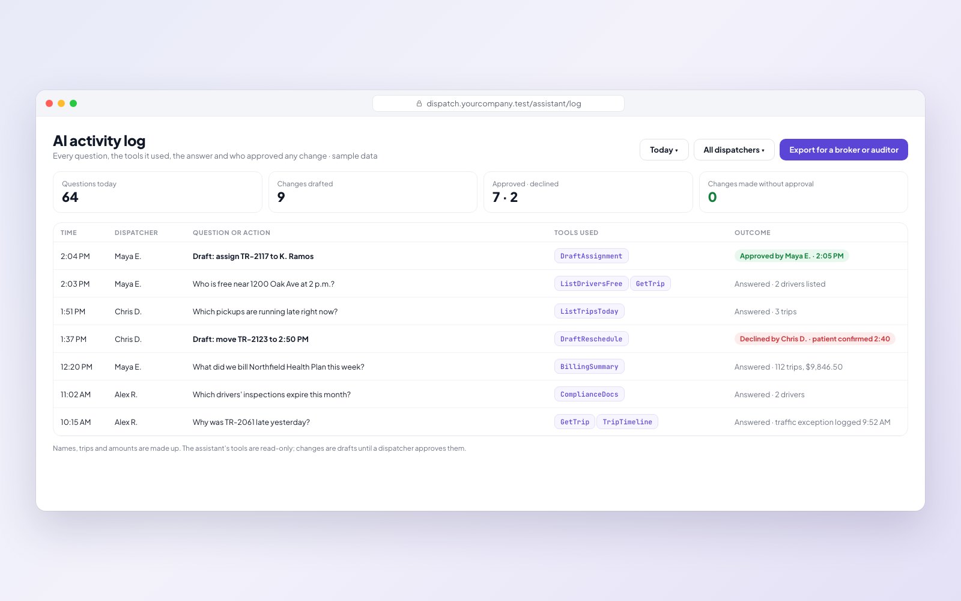This screenshot has height=601, width=961.
Task: Click the lock icon in the address bar
Action: [419, 103]
